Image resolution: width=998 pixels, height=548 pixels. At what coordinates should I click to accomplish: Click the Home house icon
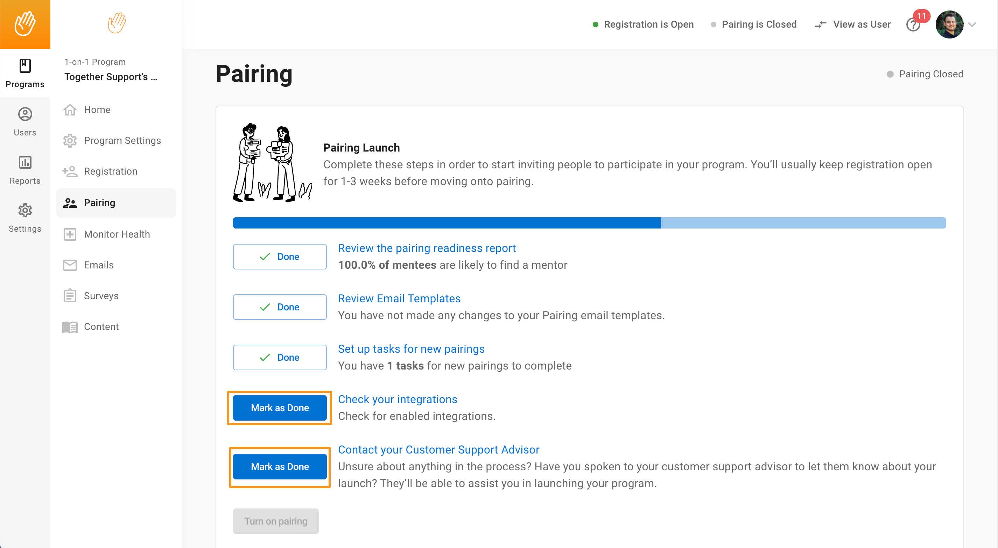point(70,110)
